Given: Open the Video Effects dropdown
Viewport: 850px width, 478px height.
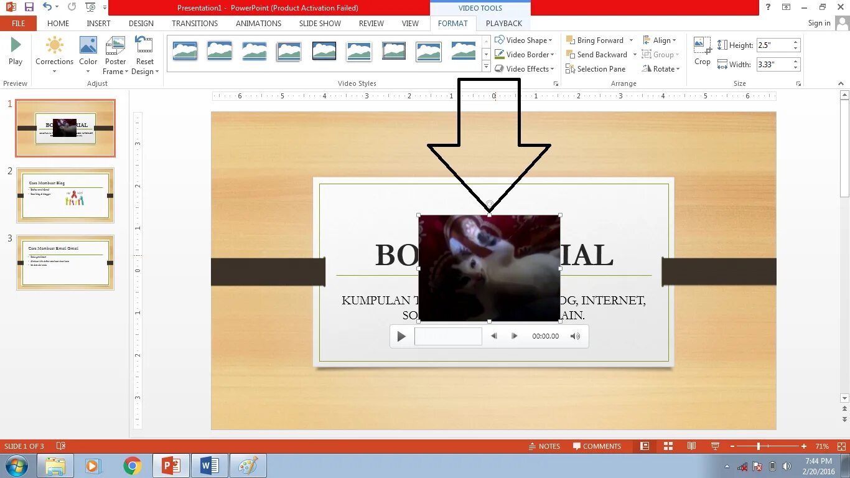Looking at the screenshot, I should [x=525, y=68].
